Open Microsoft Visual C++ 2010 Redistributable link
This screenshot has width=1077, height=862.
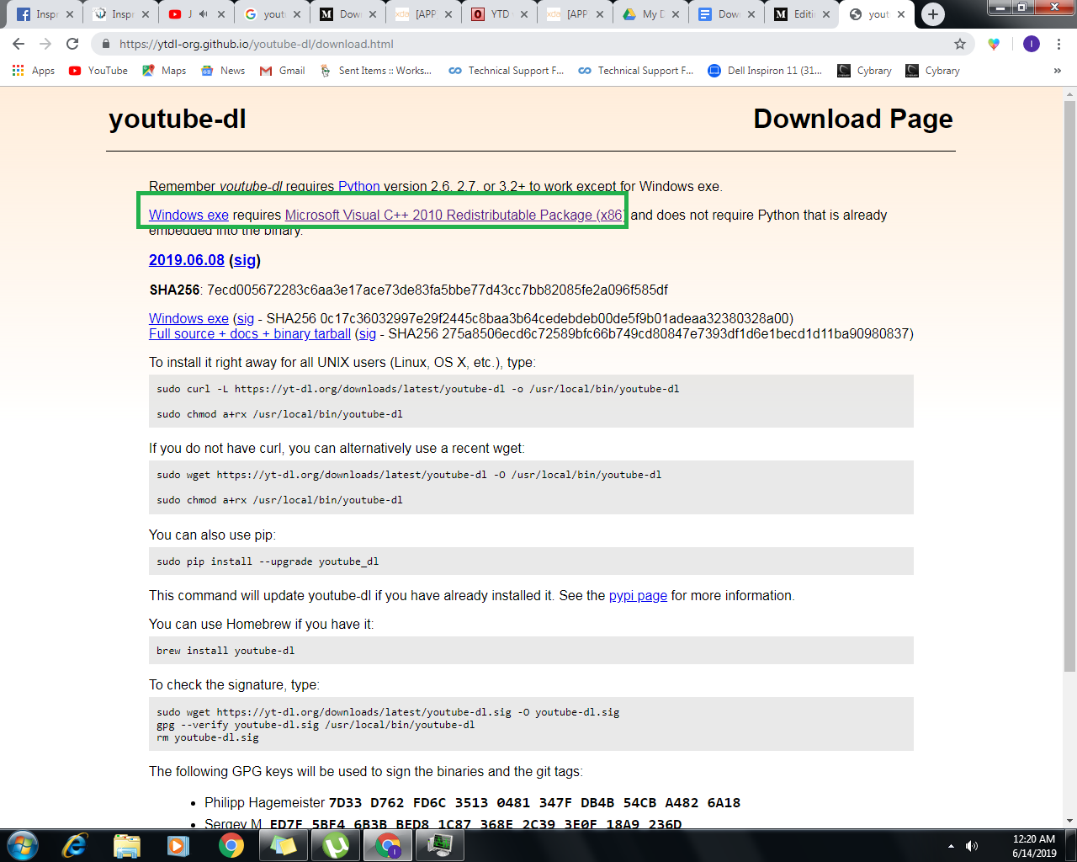[x=454, y=215]
